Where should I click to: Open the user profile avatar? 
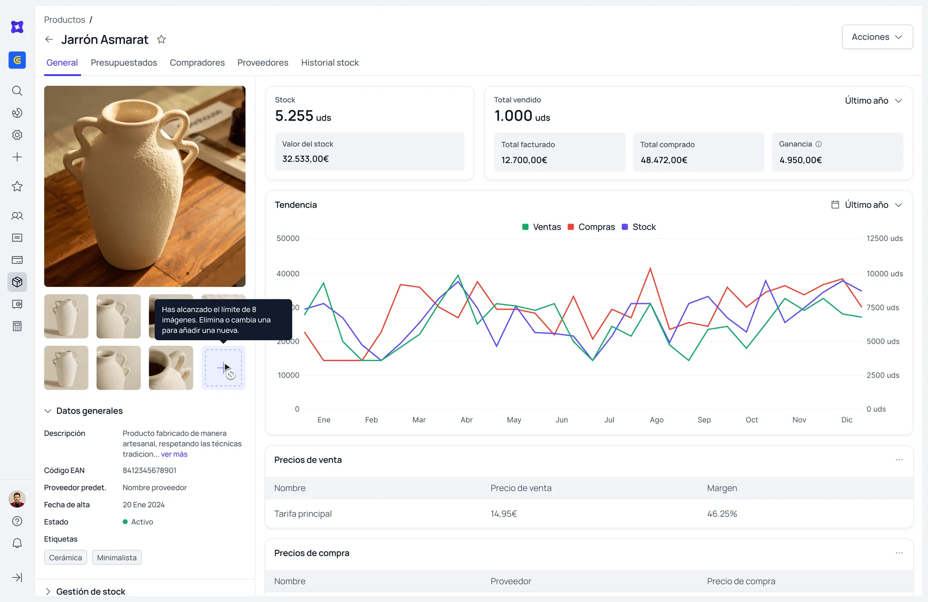tap(17, 499)
